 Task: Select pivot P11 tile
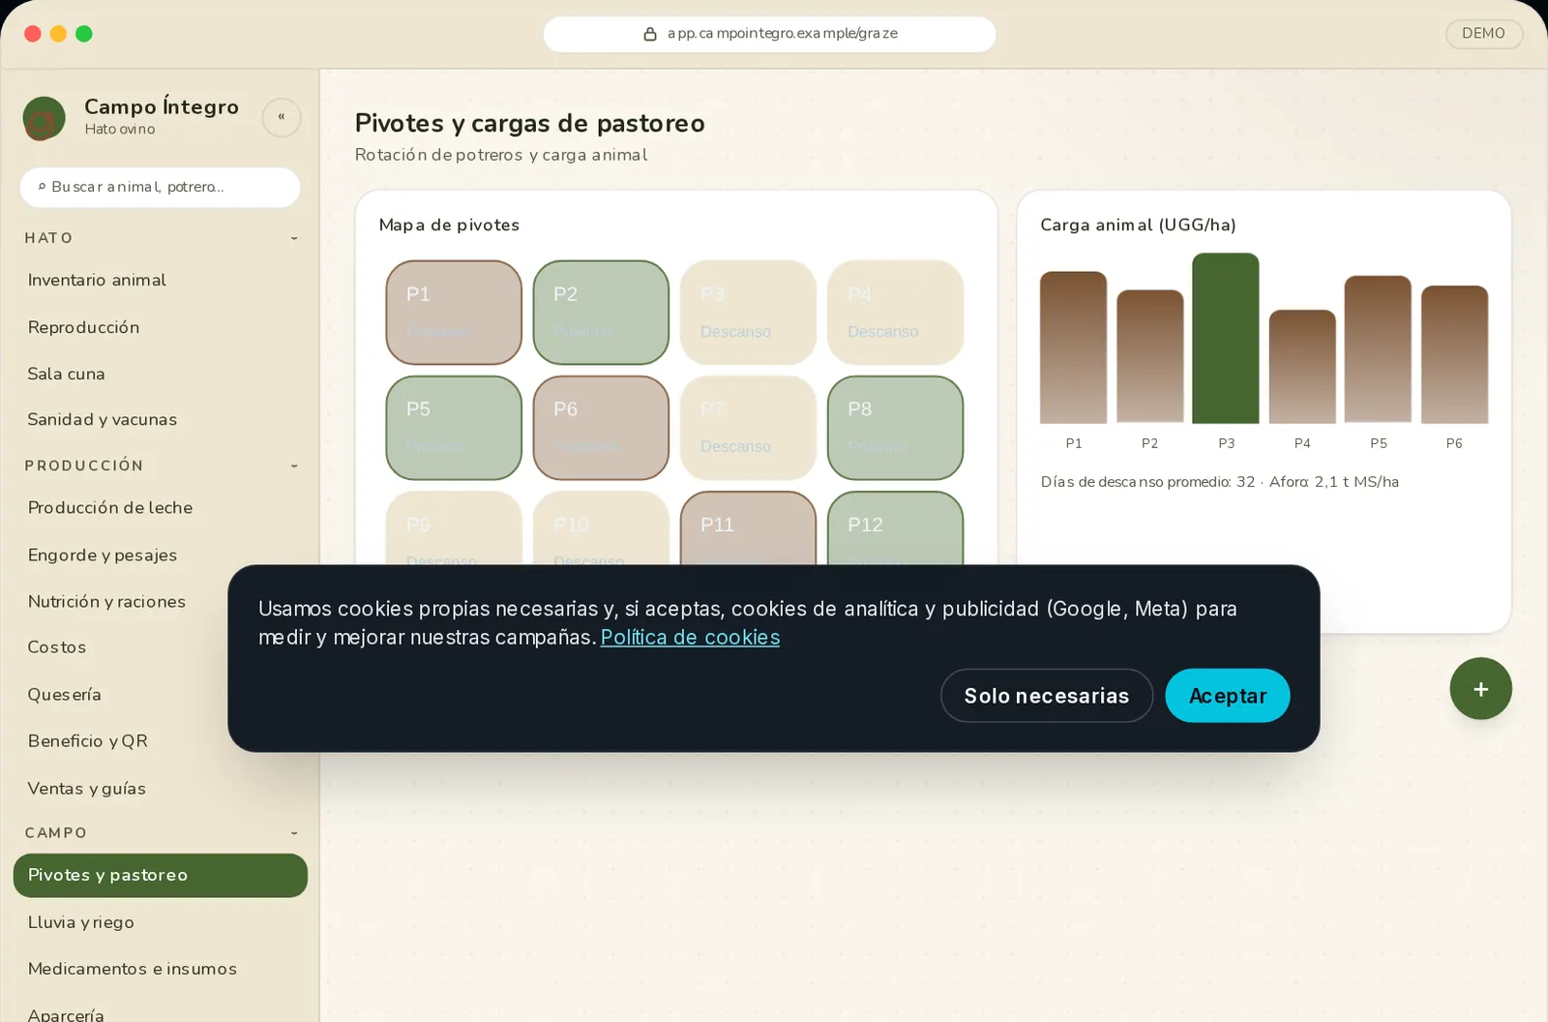[x=748, y=527]
